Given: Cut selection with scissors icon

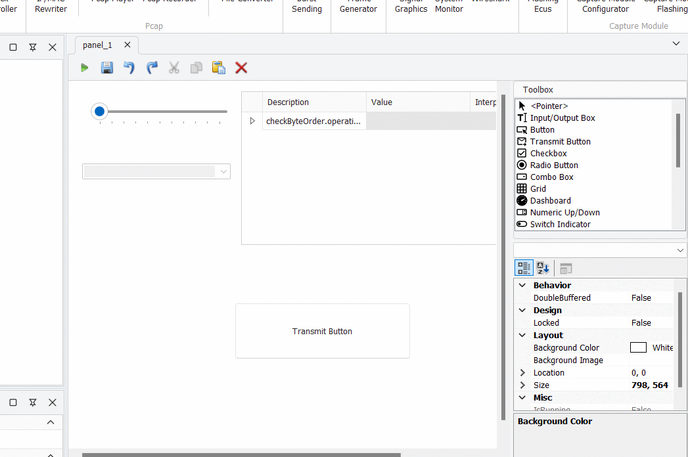Looking at the screenshot, I should [173, 68].
